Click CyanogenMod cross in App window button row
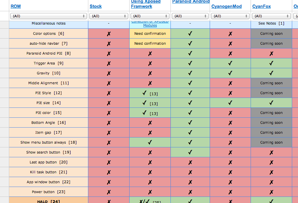The image size is (298, 203). [230, 182]
